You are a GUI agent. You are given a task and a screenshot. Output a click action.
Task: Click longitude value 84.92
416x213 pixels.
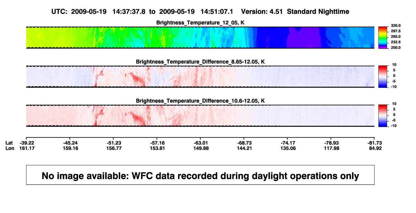tap(376, 148)
